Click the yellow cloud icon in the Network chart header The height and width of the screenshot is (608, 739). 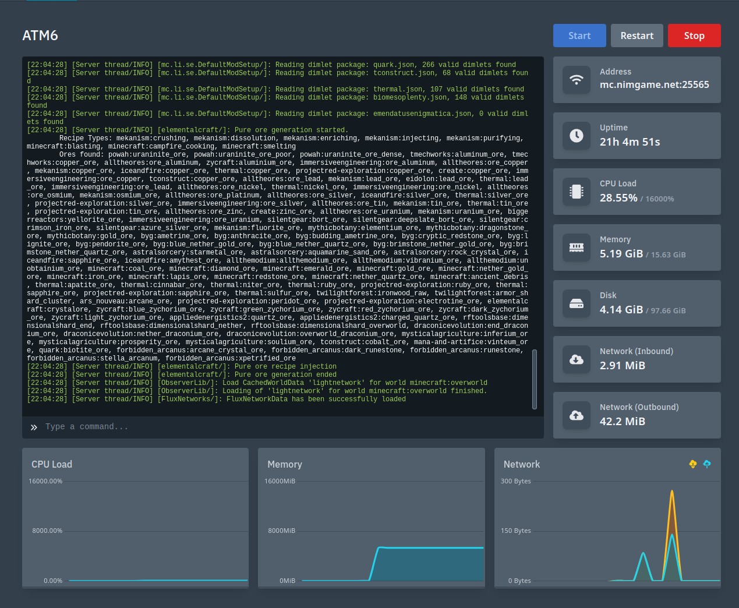tap(692, 464)
